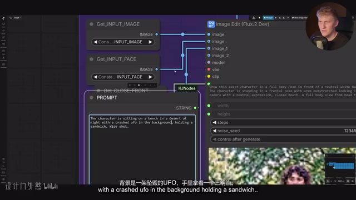
Task: Click the height value field
Action: click(283, 114)
